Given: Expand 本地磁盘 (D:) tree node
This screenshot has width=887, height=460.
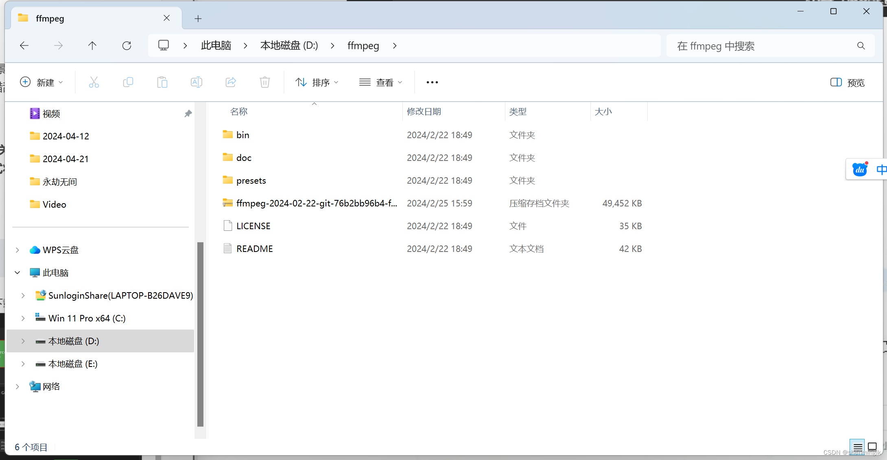Looking at the screenshot, I should [23, 341].
